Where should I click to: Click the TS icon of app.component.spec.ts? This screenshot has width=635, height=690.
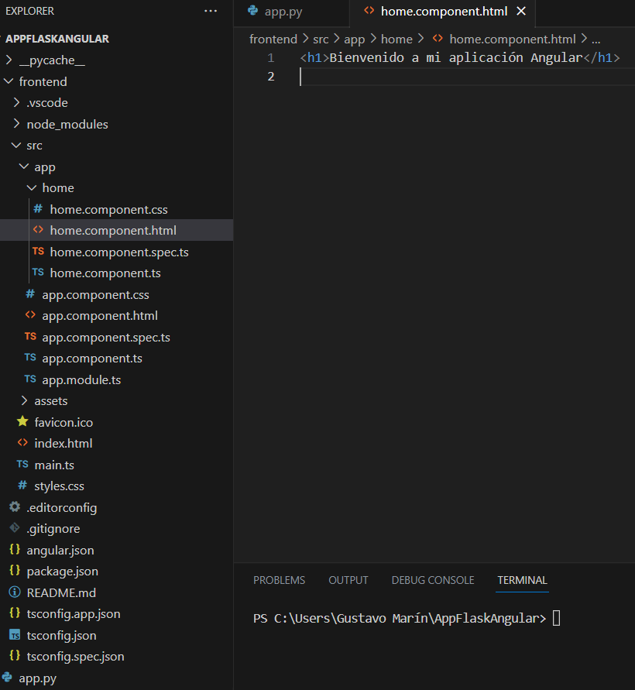30,337
